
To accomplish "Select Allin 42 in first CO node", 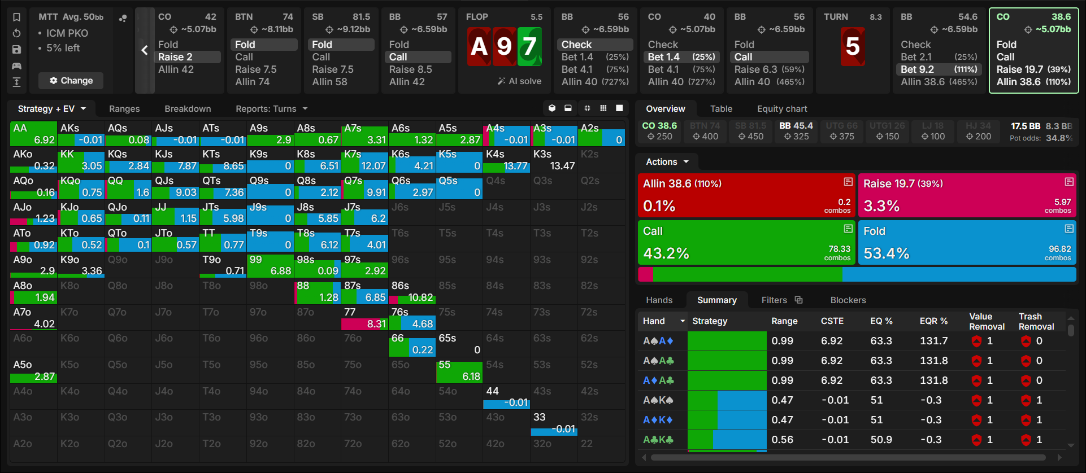I will [x=176, y=69].
